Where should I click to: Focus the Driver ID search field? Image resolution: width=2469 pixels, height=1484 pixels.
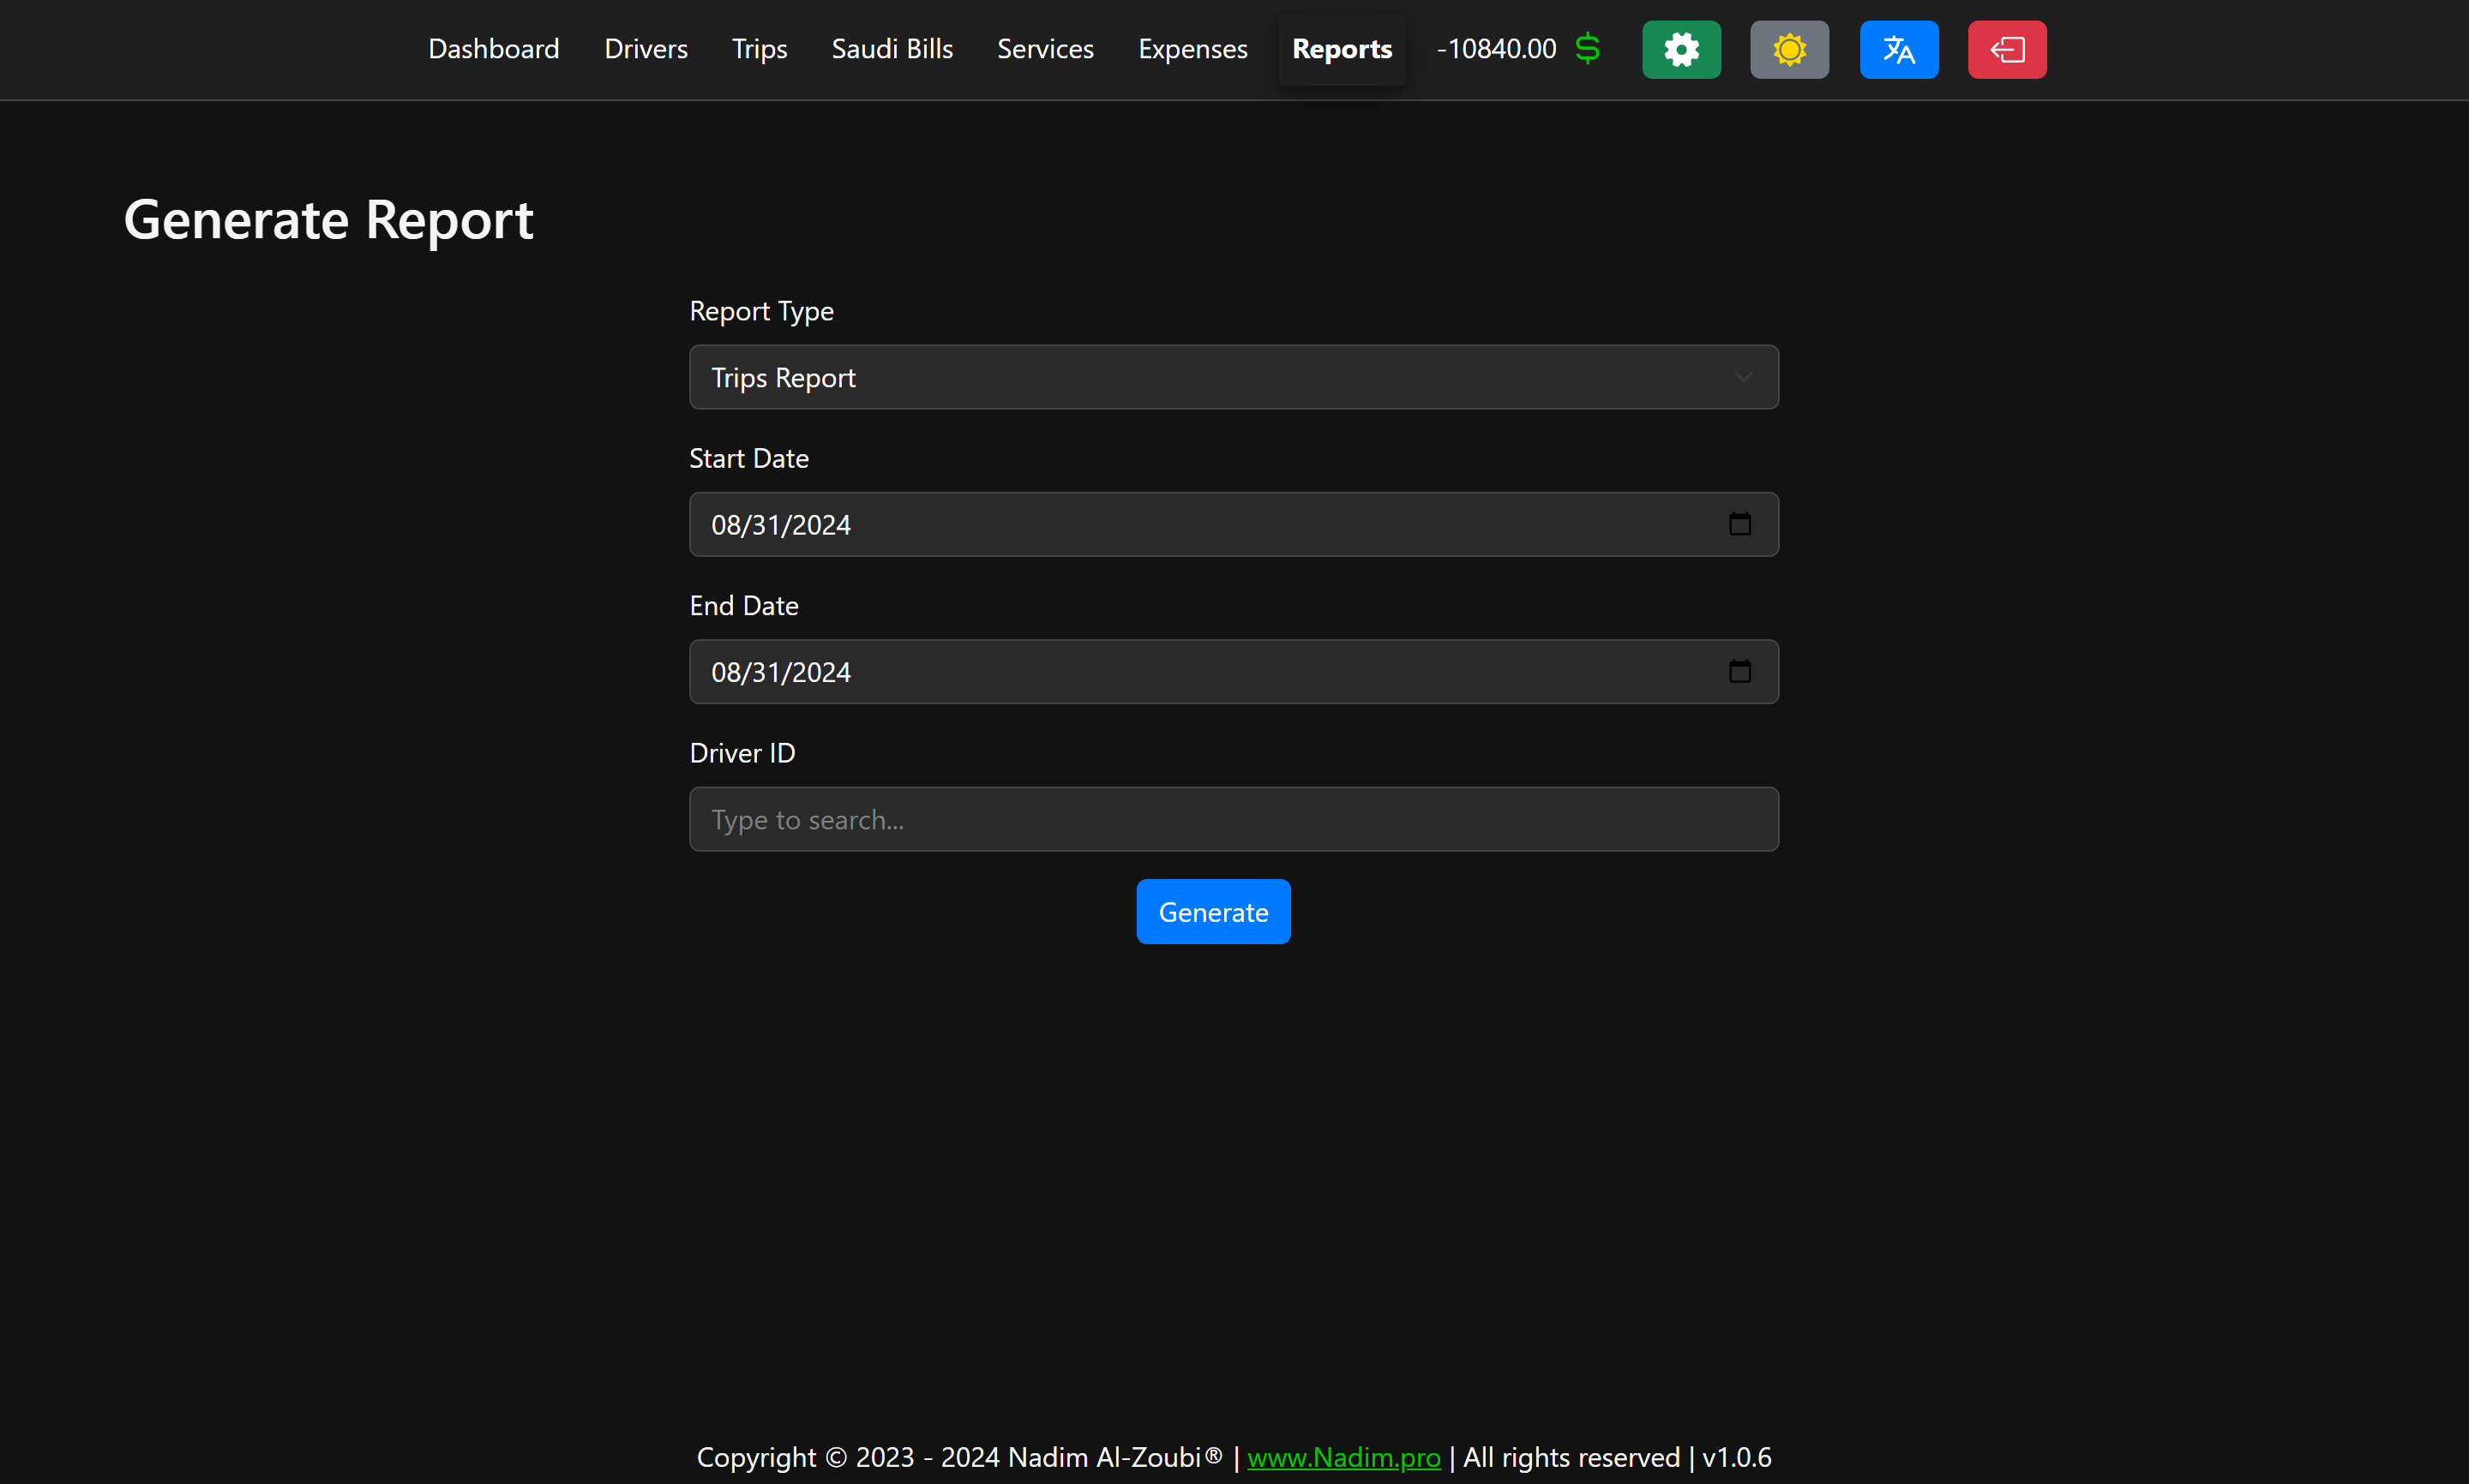[1233, 819]
